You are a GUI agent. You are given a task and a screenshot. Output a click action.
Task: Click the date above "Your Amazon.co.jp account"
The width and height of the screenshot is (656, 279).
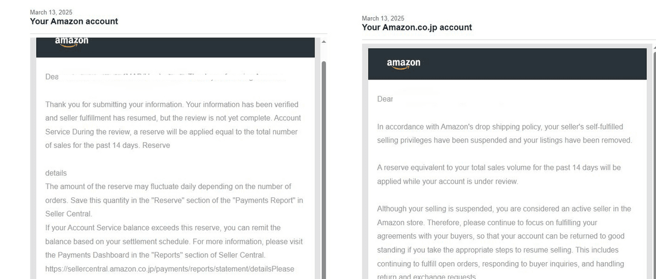(383, 18)
